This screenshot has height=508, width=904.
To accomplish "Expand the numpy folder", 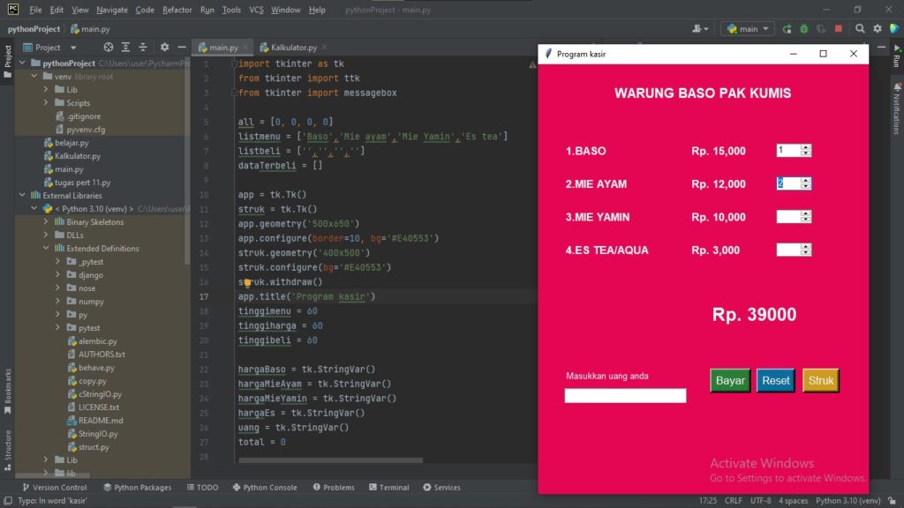I will [57, 302].
